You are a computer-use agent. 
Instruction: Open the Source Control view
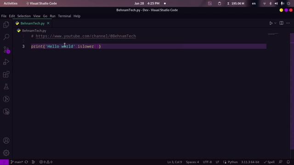[6, 50]
